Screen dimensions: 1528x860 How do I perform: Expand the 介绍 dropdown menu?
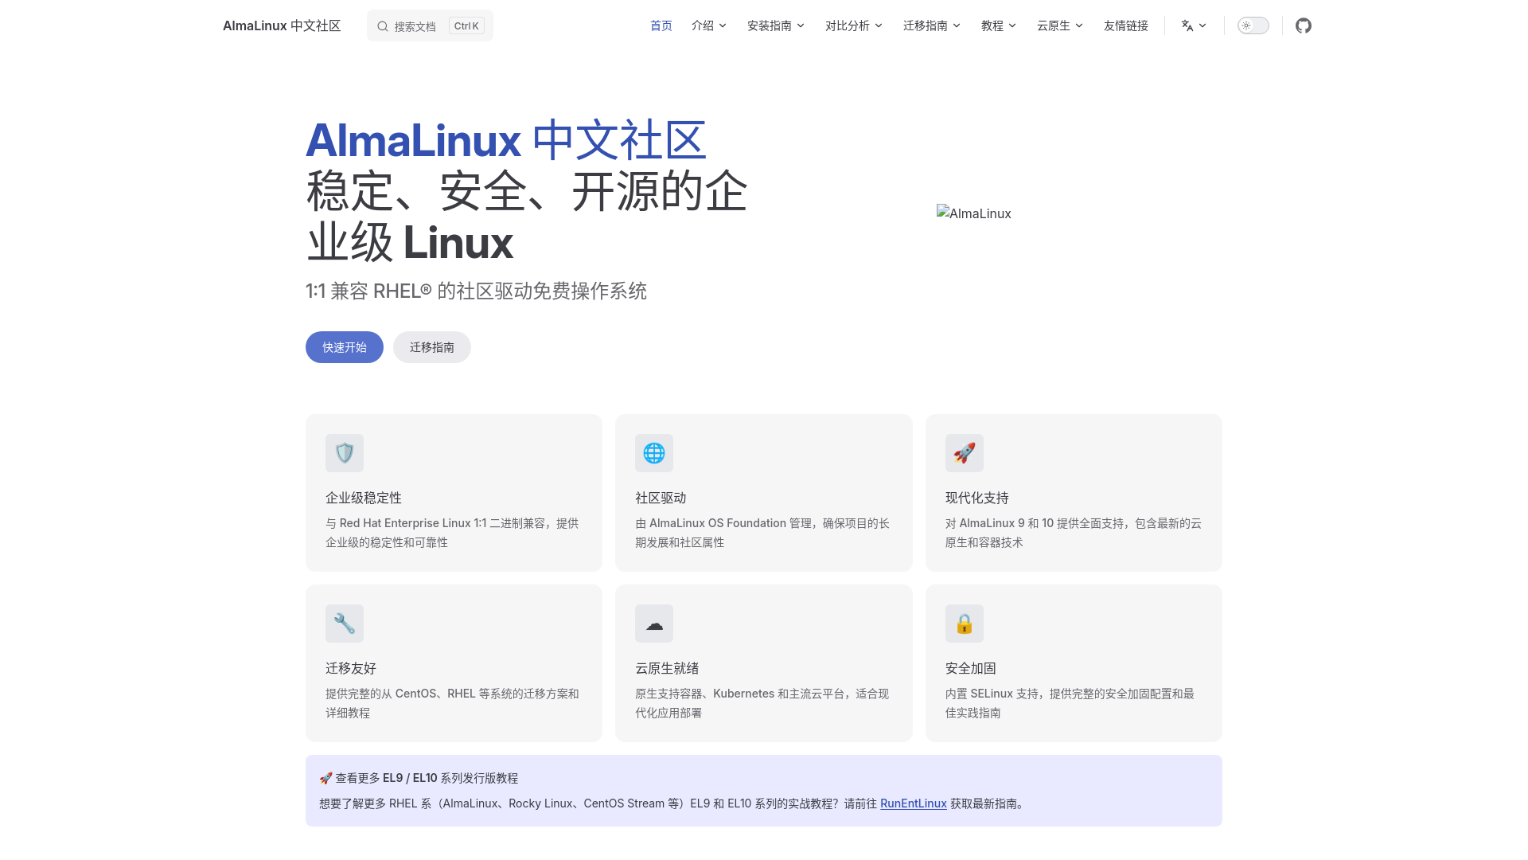(x=709, y=25)
